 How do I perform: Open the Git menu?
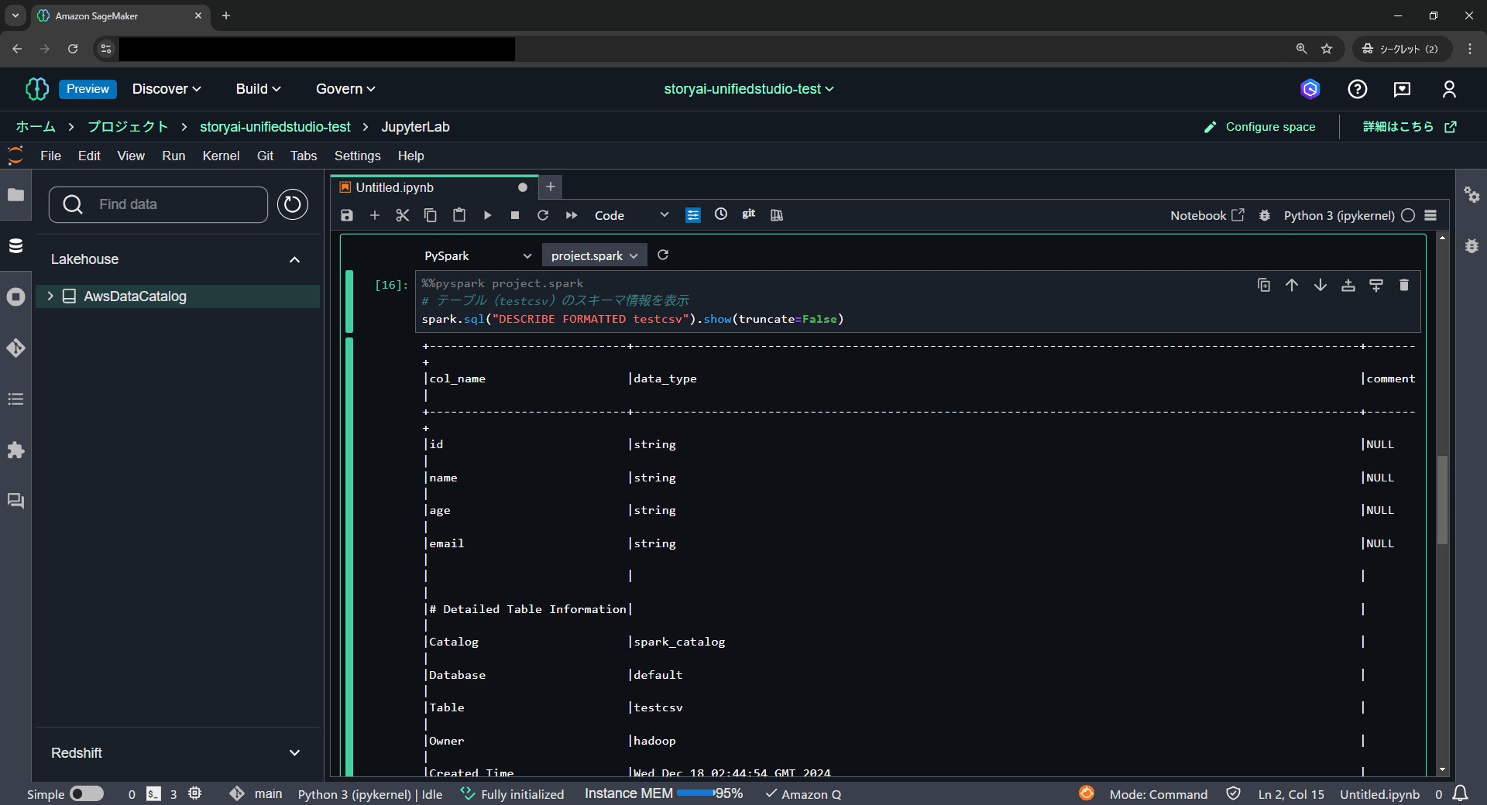(x=265, y=156)
